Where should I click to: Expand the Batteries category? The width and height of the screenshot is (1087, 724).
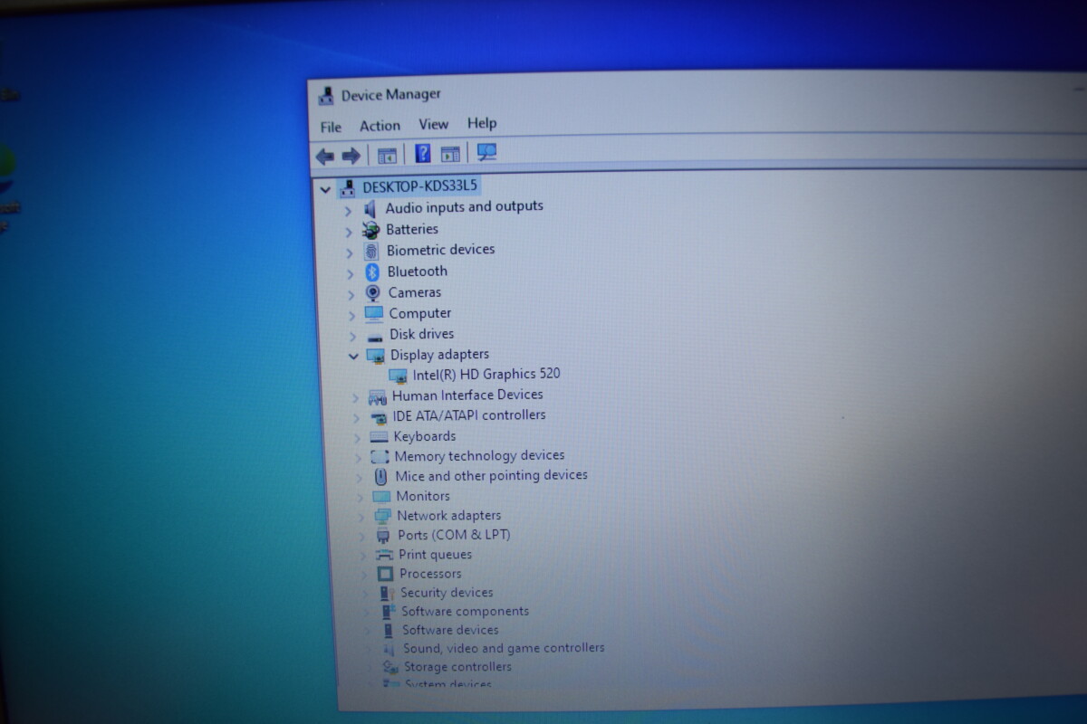(x=349, y=232)
